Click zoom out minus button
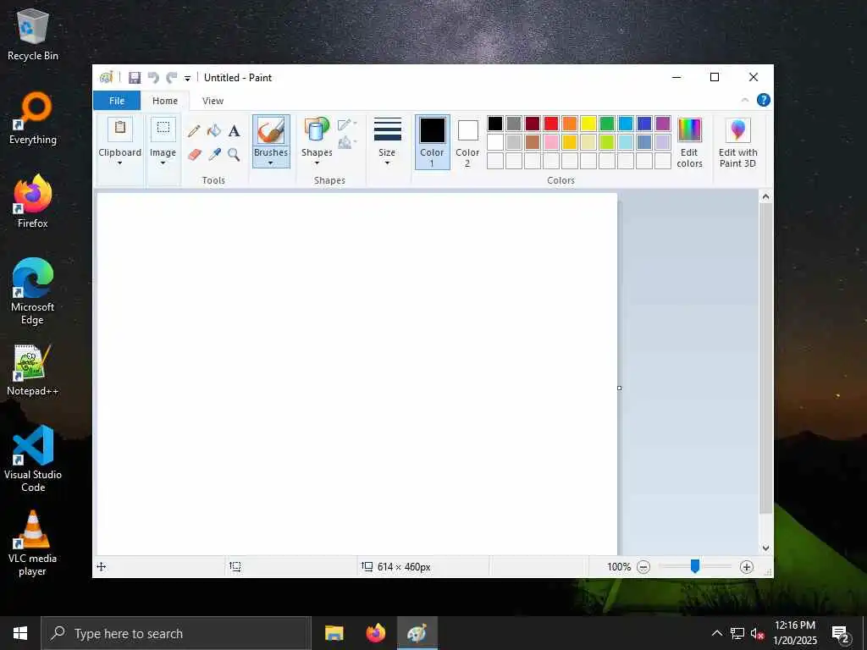This screenshot has height=650, width=867. [643, 567]
